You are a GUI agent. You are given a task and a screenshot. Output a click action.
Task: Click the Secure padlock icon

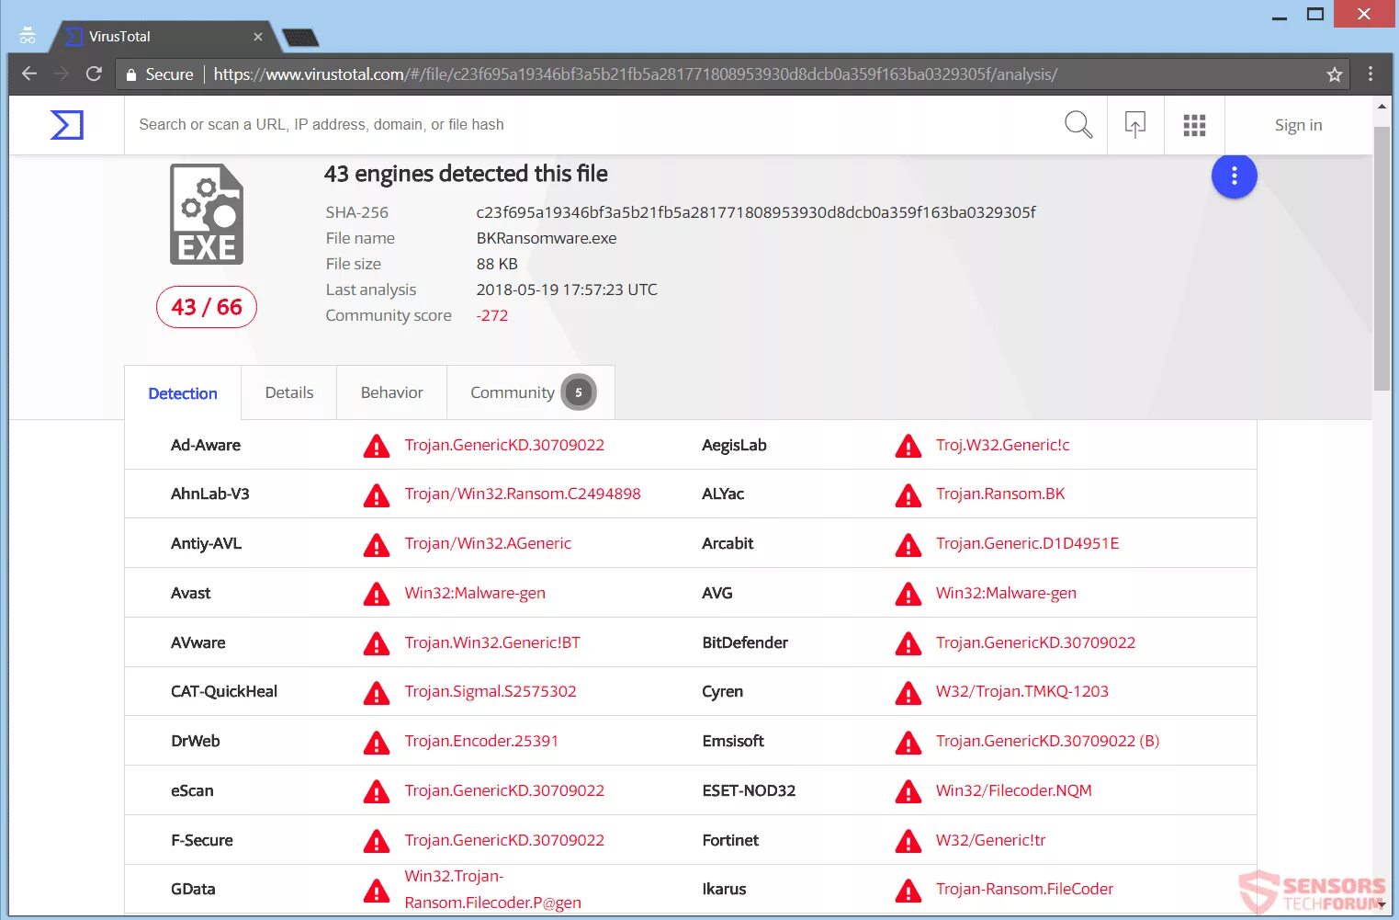pos(131,74)
